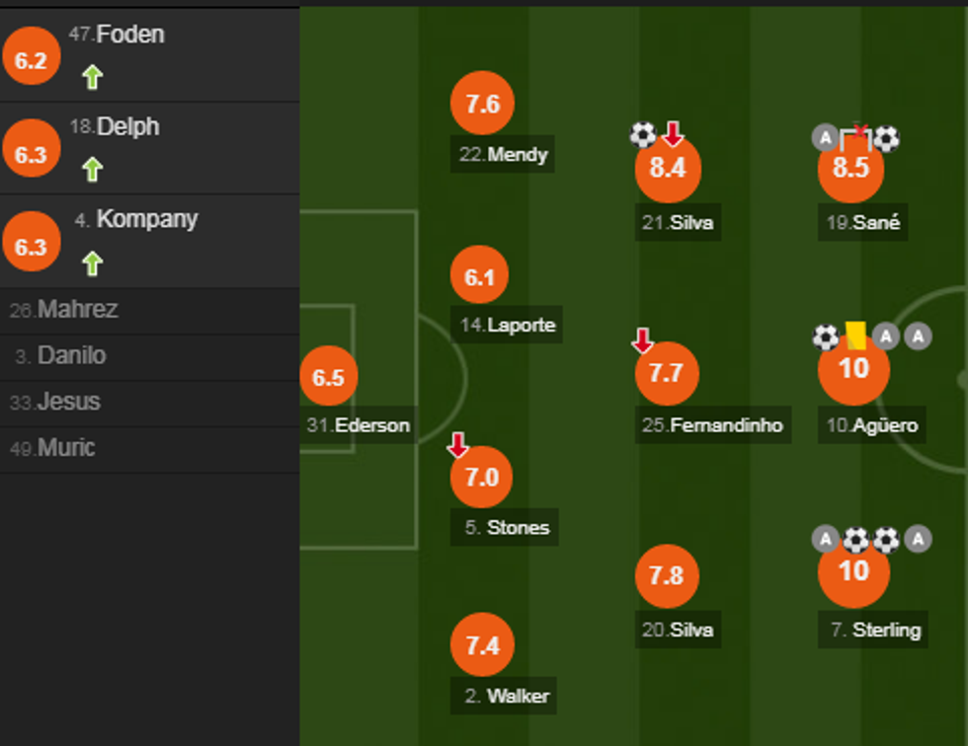Screen dimensions: 968x746
Task: Click the football goal icon beside Agüero's yellow card
Action: 825,337
